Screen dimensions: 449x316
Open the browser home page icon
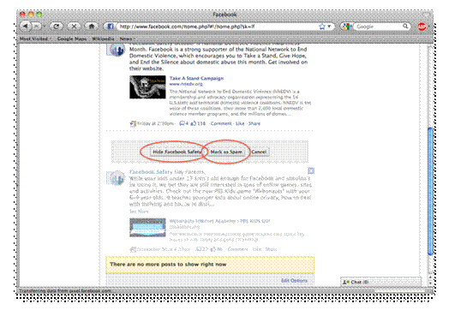click(92, 27)
